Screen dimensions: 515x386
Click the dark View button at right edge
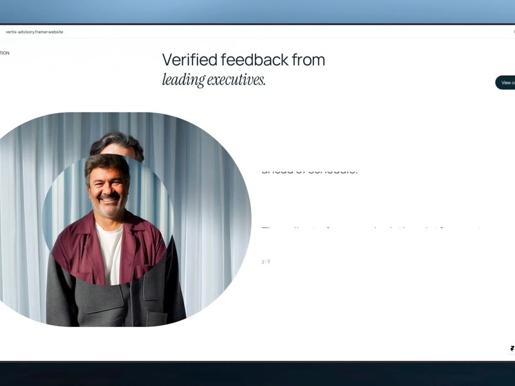coord(505,82)
